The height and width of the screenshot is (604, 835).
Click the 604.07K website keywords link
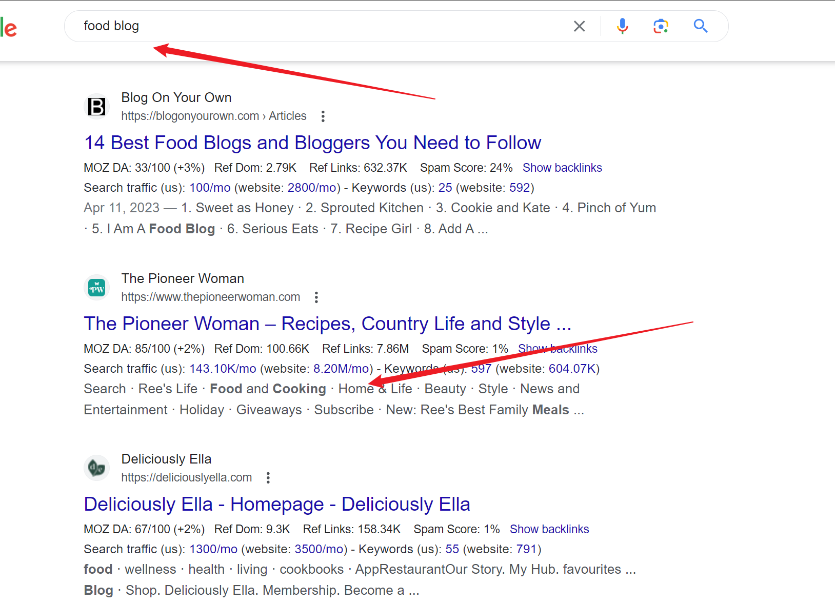(572, 369)
